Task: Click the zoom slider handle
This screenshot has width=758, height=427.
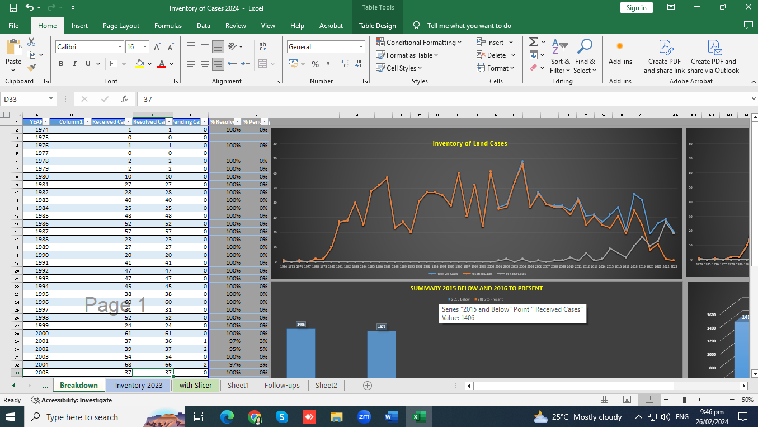Action: [x=684, y=400]
